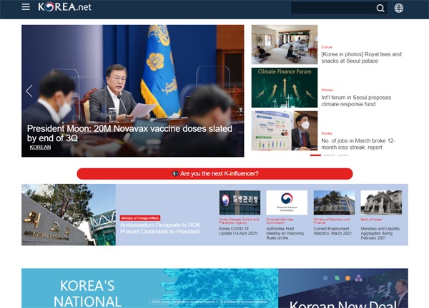Click the KOREA.net logo
The height and width of the screenshot is (308, 429).
[64, 7]
